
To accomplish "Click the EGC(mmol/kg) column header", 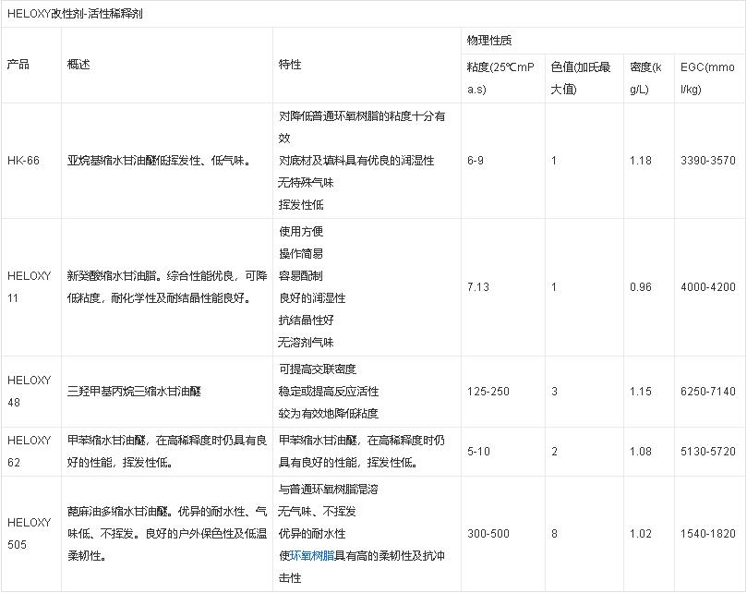I will click(x=707, y=78).
